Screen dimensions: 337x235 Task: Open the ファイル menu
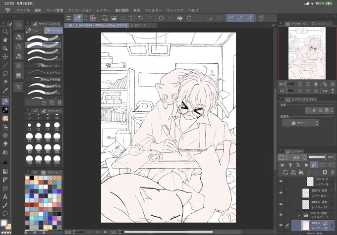pyautogui.click(x=23, y=10)
